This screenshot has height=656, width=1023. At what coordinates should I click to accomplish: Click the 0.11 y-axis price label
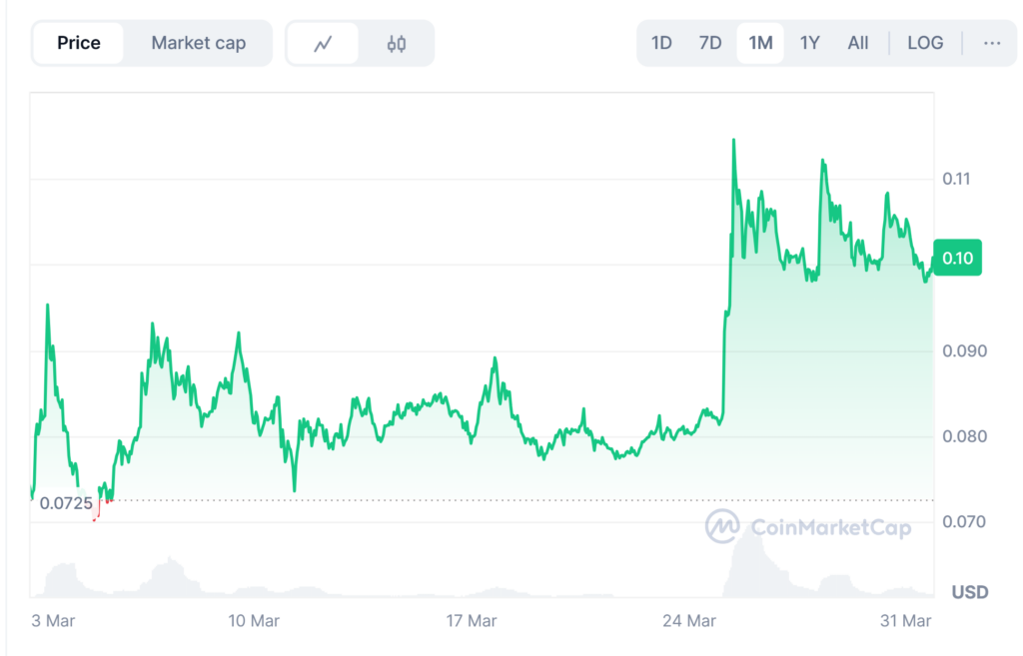pyautogui.click(x=957, y=179)
